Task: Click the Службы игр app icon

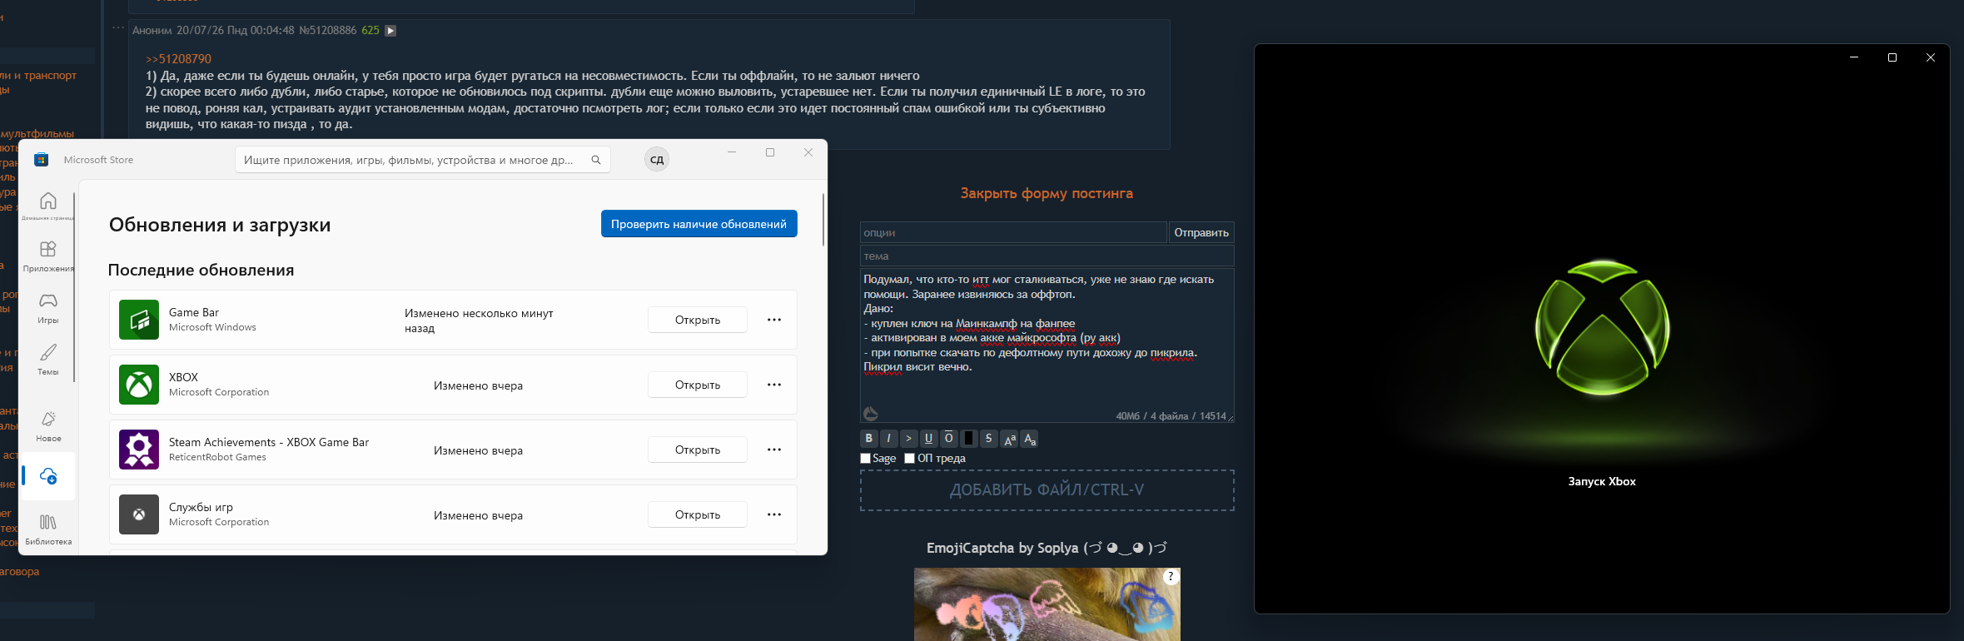Action: 139,514
